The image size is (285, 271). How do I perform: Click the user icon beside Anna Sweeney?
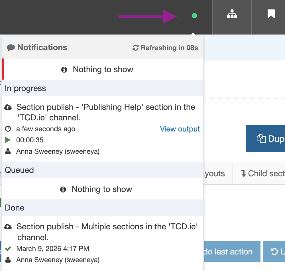point(8,151)
